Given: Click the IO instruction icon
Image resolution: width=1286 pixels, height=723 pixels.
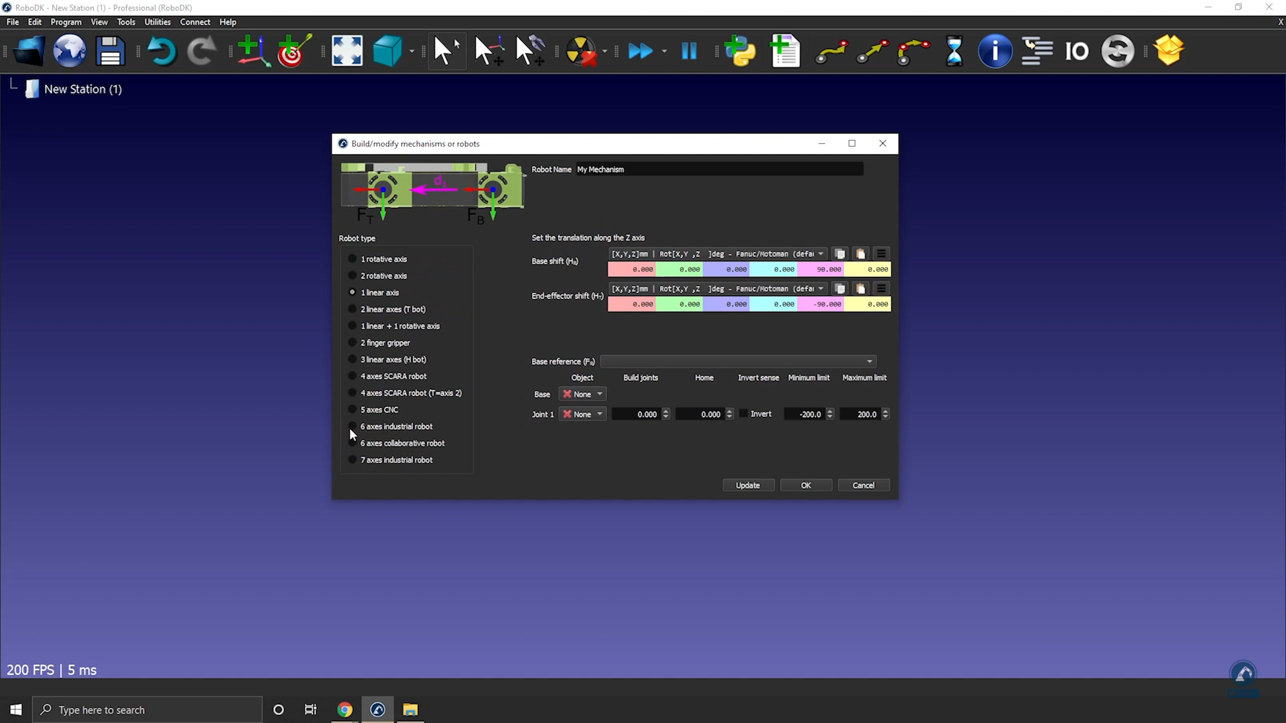Looking at the screenshot, I should pos(1076,51).
